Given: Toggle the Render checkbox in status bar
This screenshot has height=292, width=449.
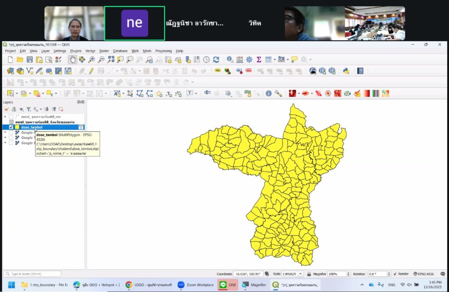Looking at the screenshot, I should 395,274.
